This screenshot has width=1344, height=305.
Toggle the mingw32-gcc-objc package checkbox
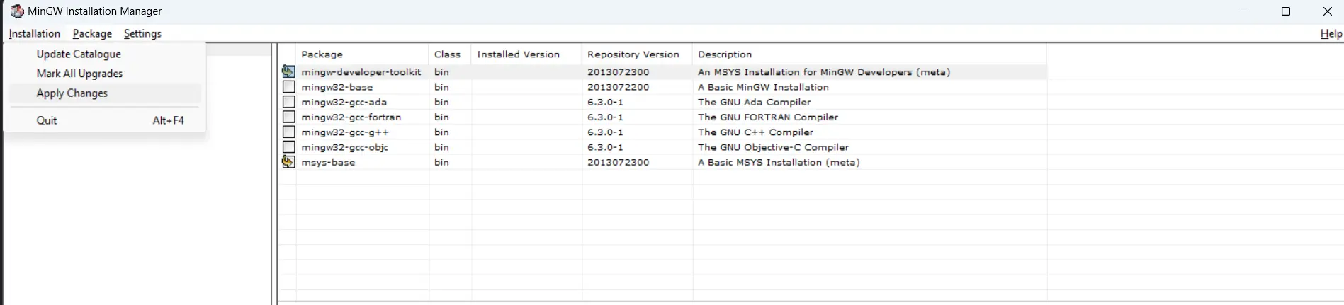click(x=288, y=147)
